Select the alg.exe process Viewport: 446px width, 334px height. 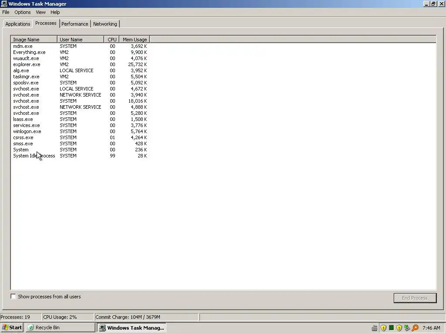click(x=80, y=70)
